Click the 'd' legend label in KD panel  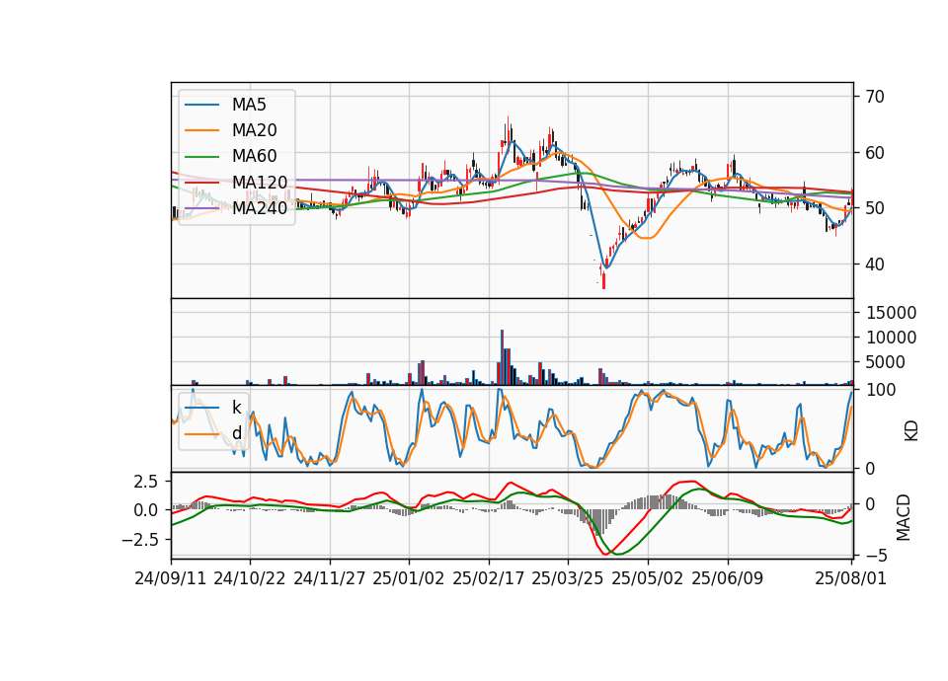click(236, 433)
